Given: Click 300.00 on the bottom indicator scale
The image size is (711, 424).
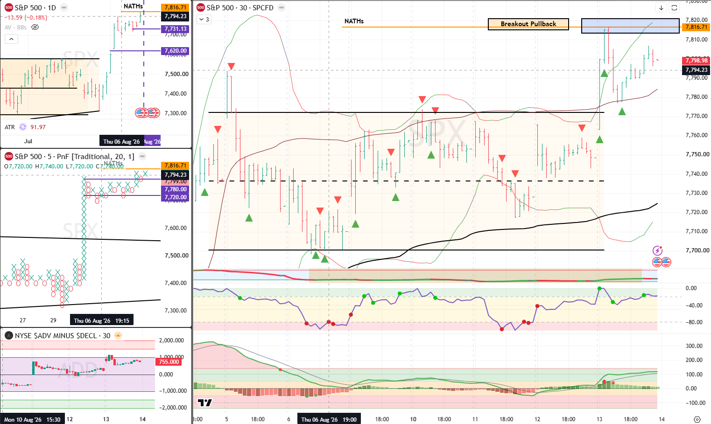Looking at the screenshot, I should click(694, 346).
